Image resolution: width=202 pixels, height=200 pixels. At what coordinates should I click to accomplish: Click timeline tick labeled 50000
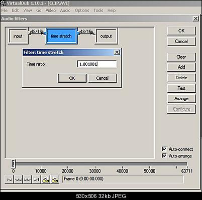coord(150,171)
